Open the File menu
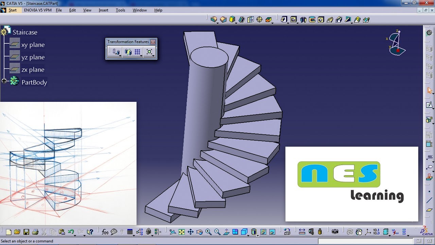 click(x=59, y=10)
